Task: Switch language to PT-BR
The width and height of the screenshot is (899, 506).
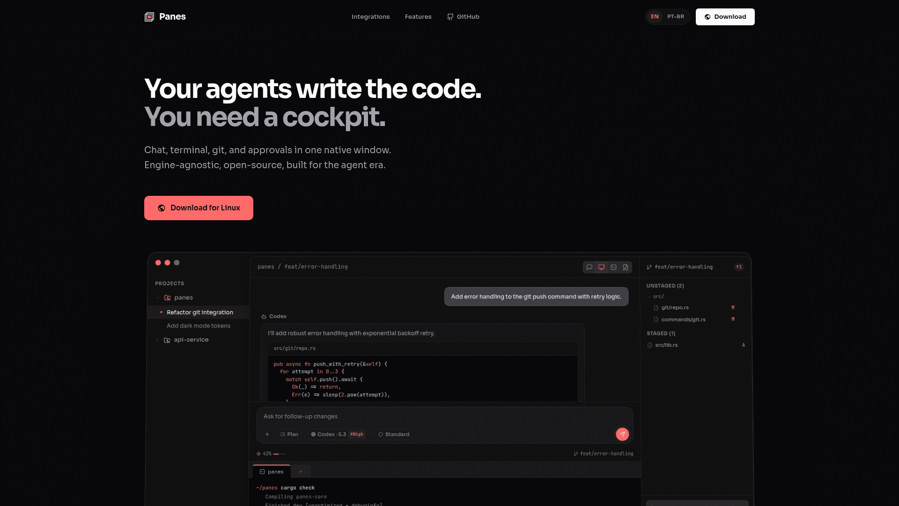Action: tap(675, 17)
